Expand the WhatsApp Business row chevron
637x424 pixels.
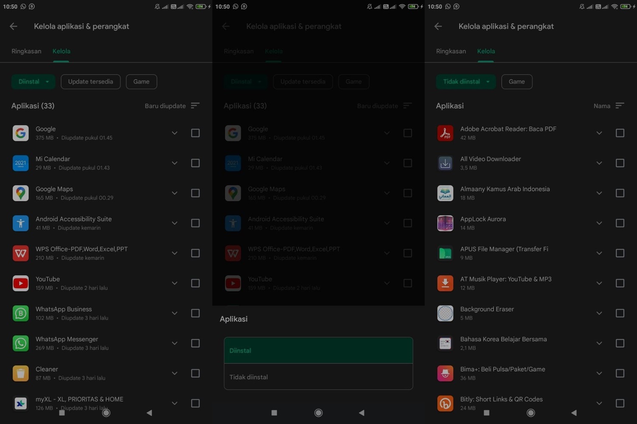click(175, 313)
